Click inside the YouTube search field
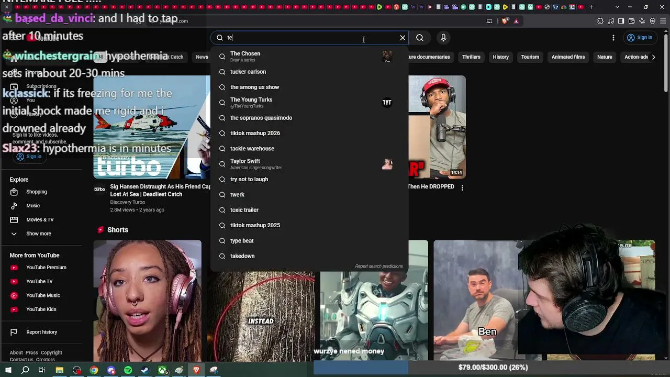Screen dimensions: 670x377 point(309,38)
